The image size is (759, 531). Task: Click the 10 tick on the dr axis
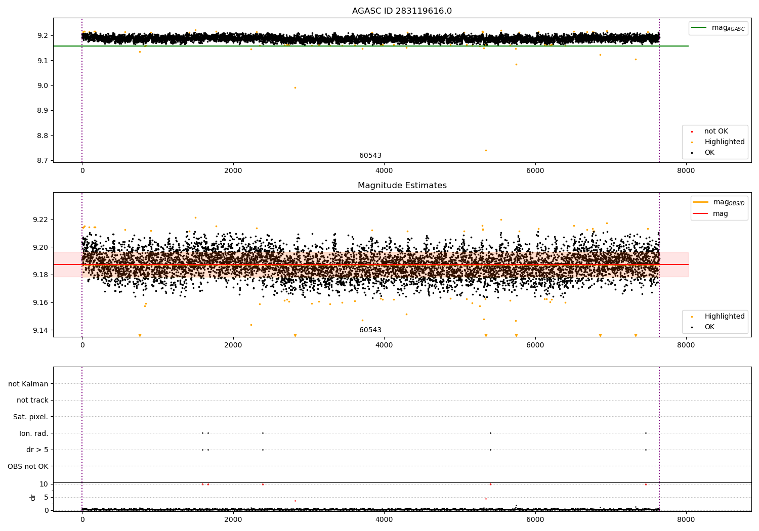click(x=44, y=484)
